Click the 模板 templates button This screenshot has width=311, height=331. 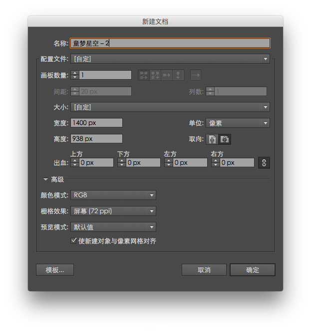[x=55, y=270]
